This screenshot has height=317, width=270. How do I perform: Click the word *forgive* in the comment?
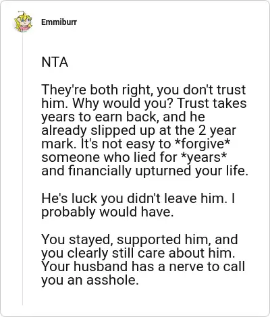pyautogui.click(x=202, y=144)
